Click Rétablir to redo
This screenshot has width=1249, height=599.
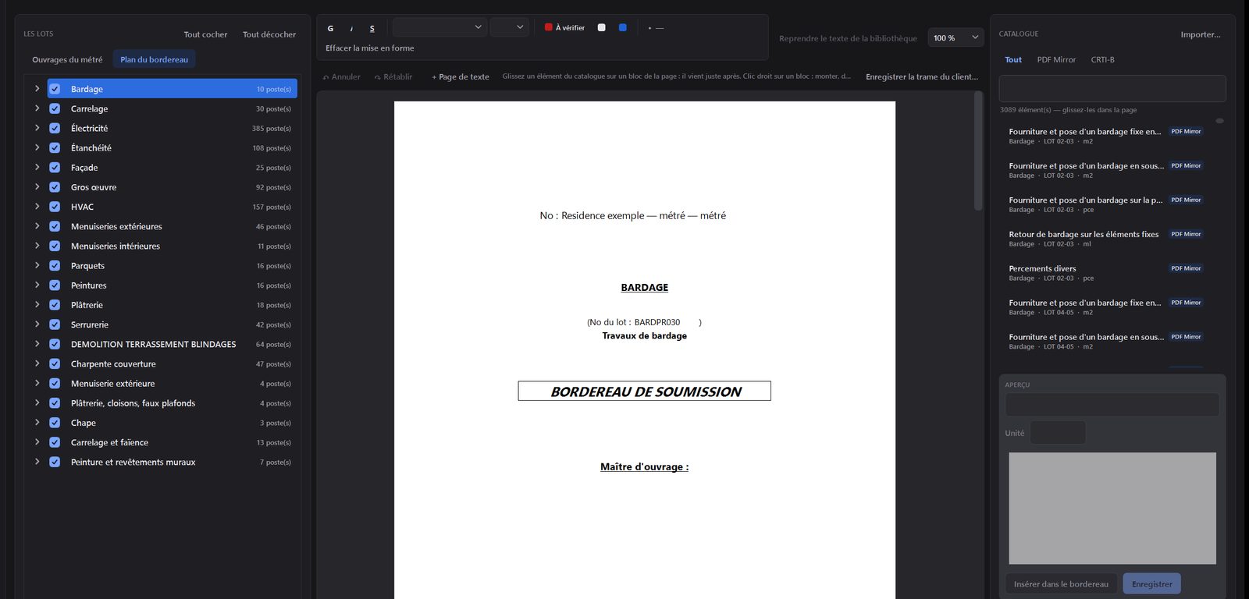393,76
